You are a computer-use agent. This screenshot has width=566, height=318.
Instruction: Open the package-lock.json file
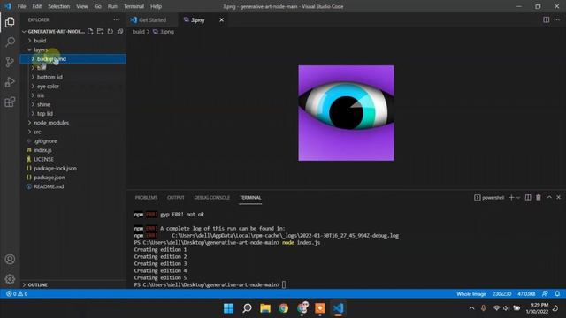tap(55, 169)
